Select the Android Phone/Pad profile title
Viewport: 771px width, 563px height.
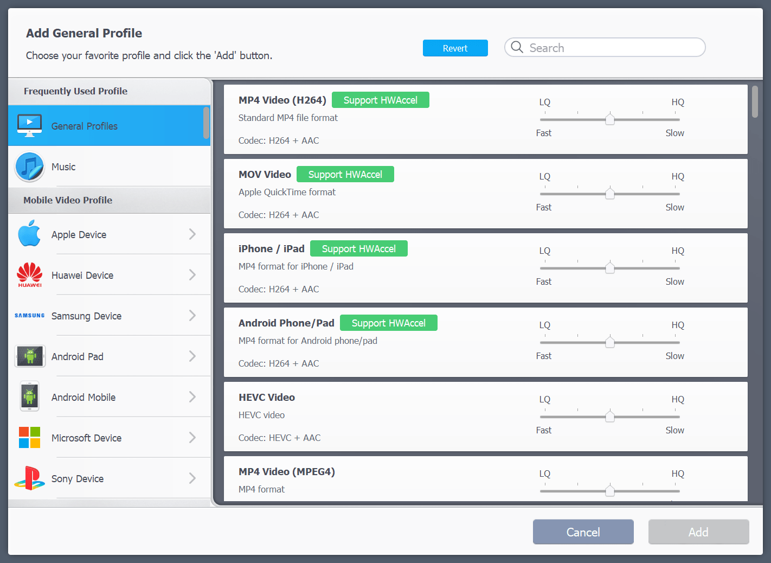tap(286, 323)
